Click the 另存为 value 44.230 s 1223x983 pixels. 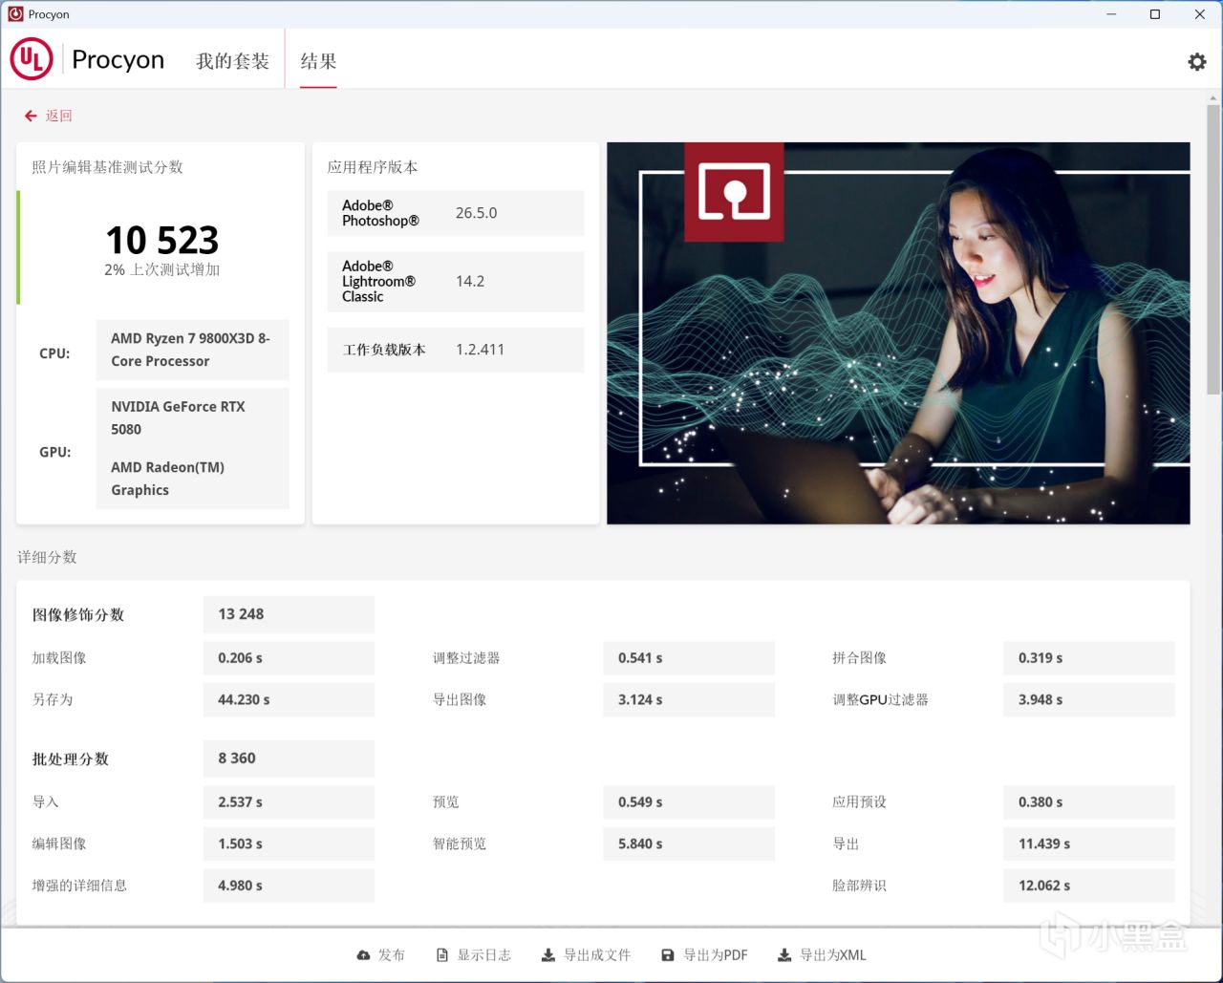[289, 700]
